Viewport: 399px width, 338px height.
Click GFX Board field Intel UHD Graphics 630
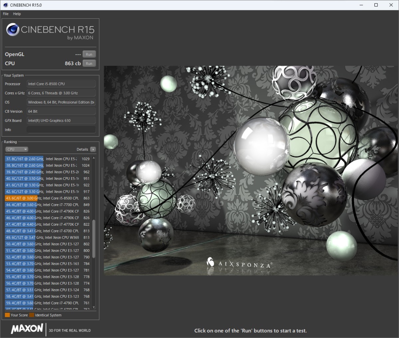[61, 121]
